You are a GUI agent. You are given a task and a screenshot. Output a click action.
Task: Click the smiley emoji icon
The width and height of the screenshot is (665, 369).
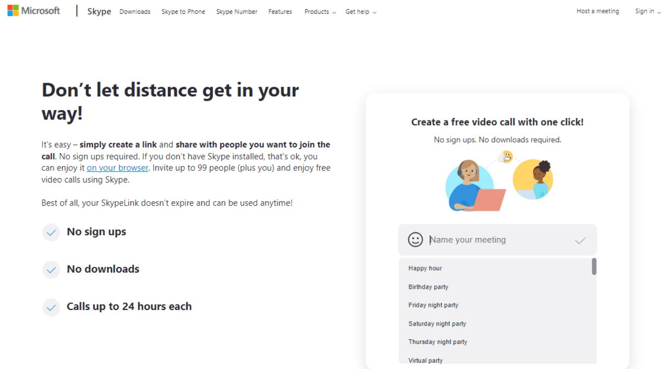(416, 240)
